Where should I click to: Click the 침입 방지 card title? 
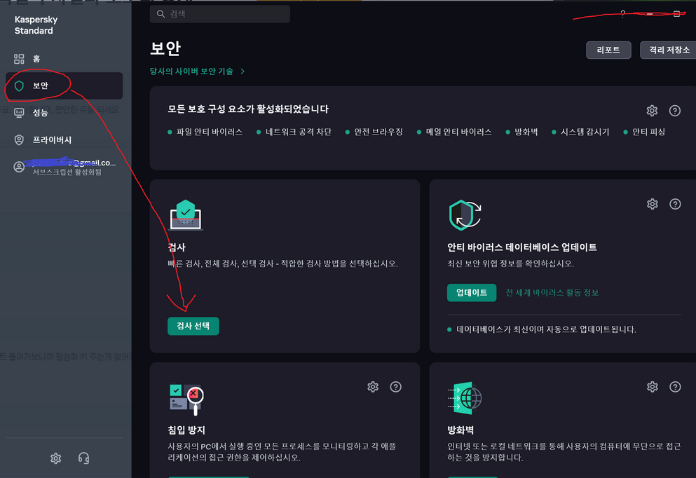pyautogui.click(x=186, y=430)
